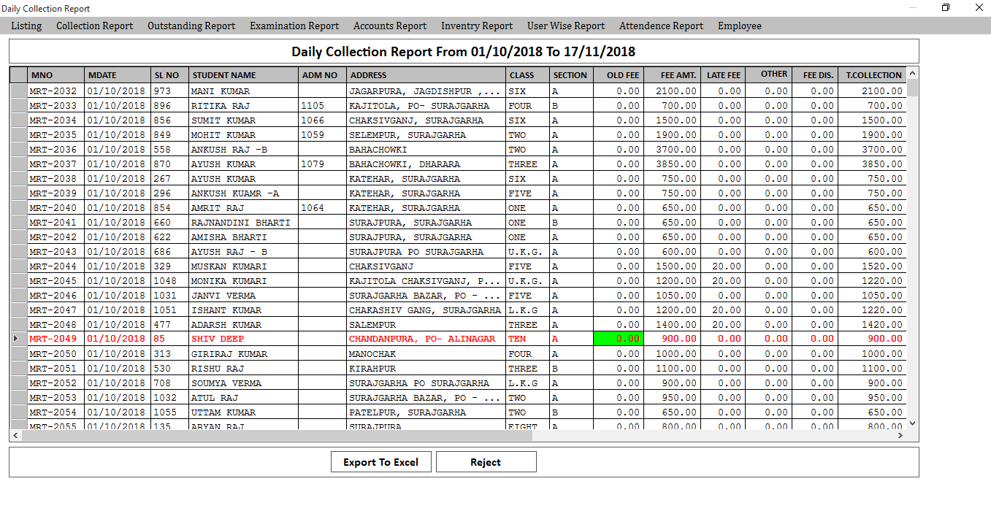Open the Collection Report menu
Image resolution: width=991 pixels, height=511 pixels.
point(94,26)
